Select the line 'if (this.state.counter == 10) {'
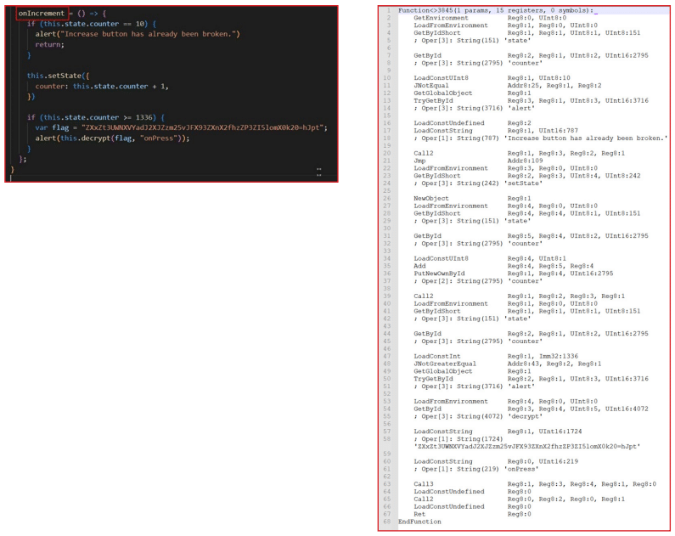Image resolution: width=675 pixels, height=536 pixels. tap(92, 24)
